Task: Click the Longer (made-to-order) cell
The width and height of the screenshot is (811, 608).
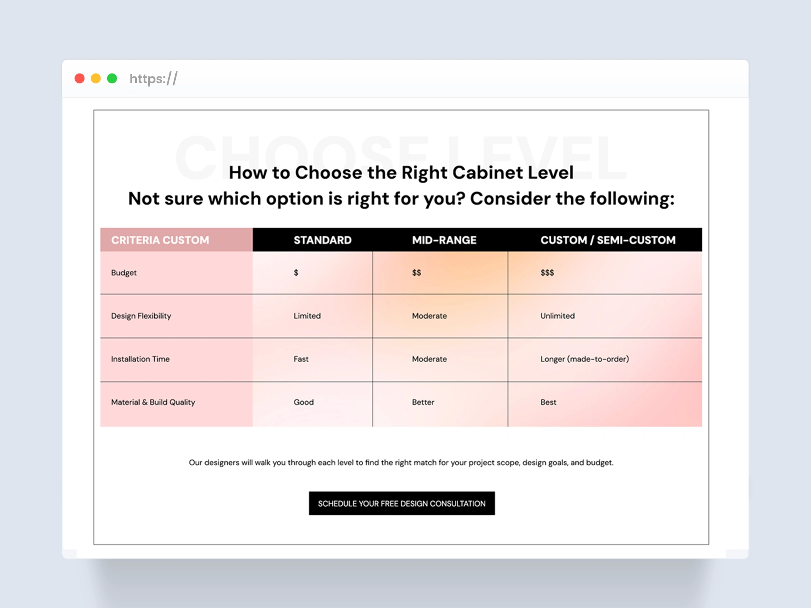Action: 584,359
